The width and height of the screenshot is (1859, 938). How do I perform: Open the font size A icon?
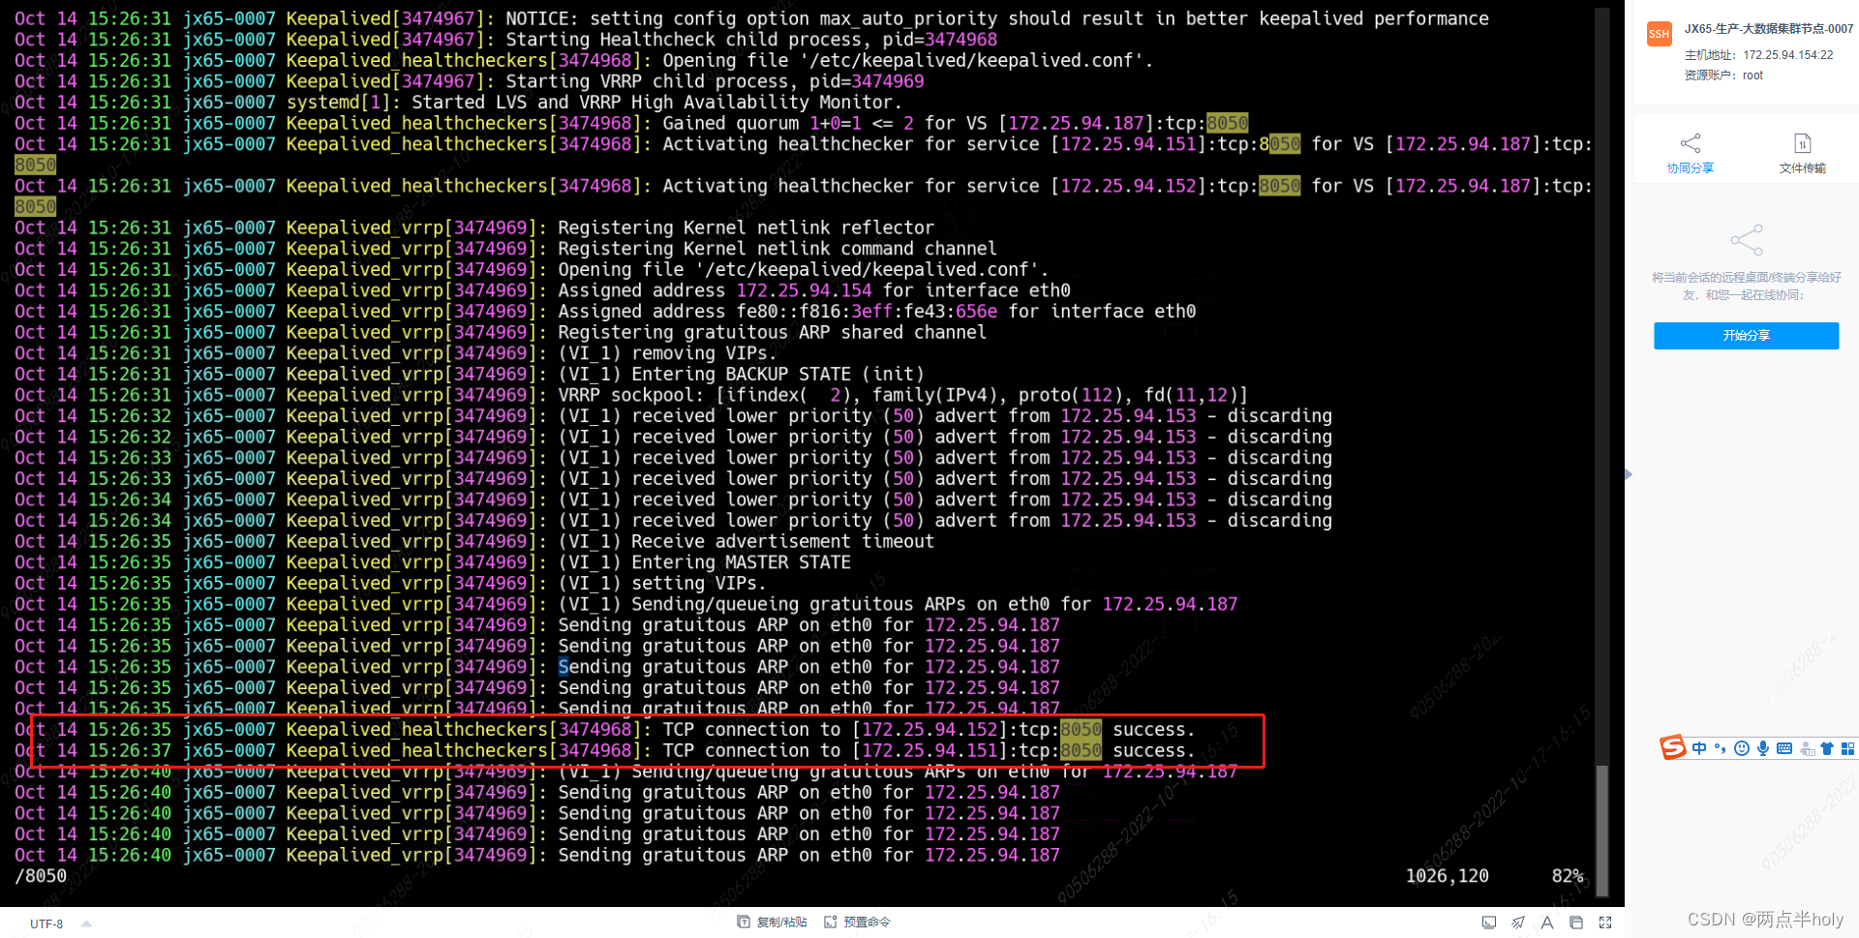click(x=1547, y=923)
